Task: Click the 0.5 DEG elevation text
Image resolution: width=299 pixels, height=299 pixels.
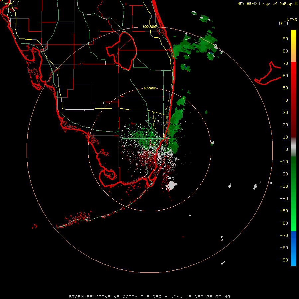Action: tap(151, 297)
